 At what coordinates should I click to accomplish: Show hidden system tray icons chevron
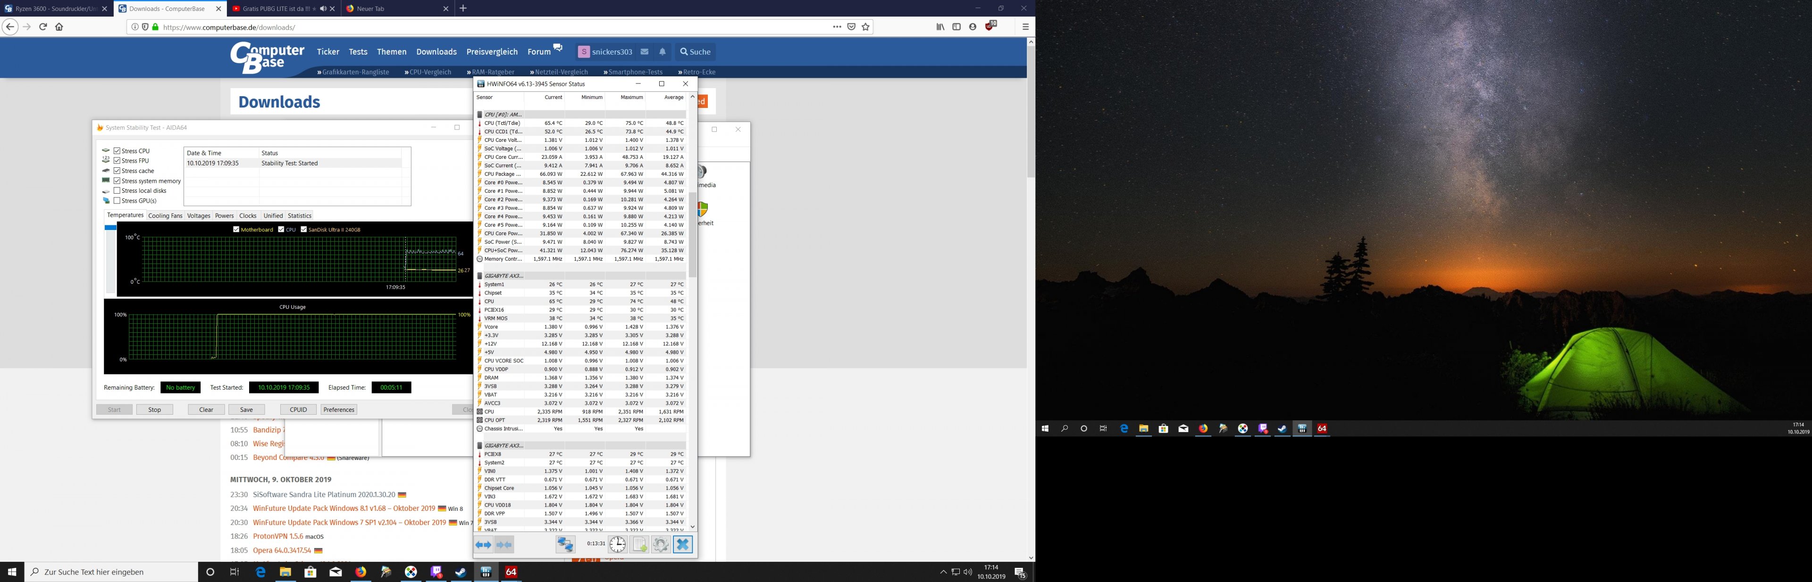click(943, 572)
